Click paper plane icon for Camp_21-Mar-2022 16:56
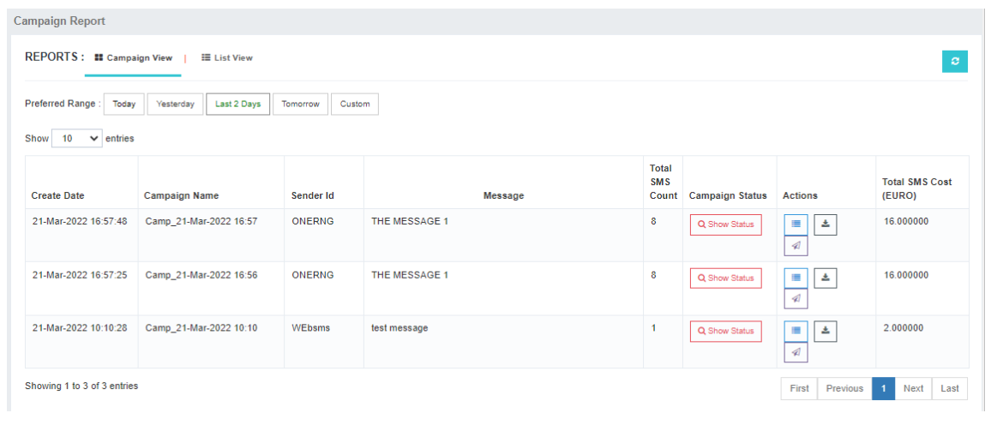The width and height of the screenshot is (991, 425). click(x=796, y=299)
